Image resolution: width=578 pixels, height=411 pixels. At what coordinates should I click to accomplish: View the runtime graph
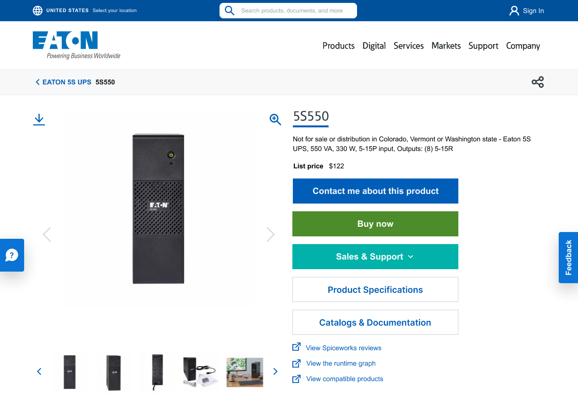pyautogui.click(x=340, y=363)
